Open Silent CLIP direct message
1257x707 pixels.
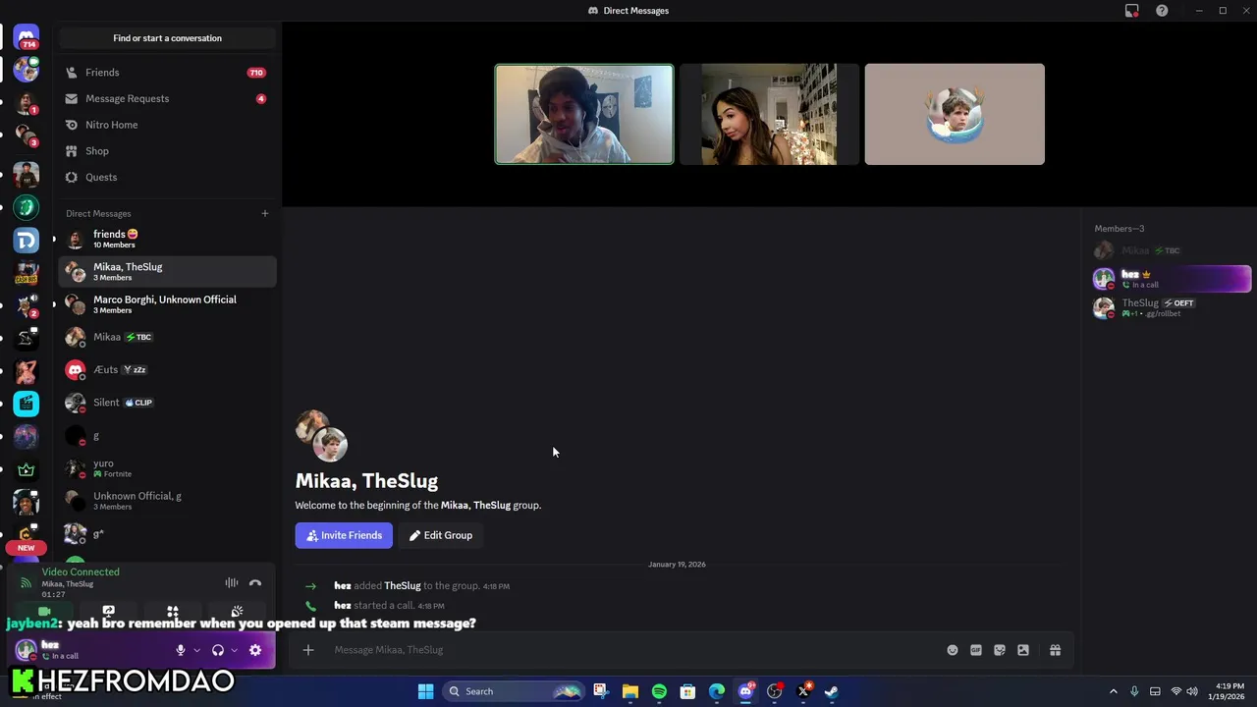(x=167, y=403)
